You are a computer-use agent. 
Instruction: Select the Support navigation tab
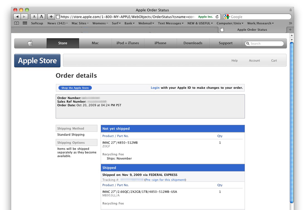pos(225,43)
